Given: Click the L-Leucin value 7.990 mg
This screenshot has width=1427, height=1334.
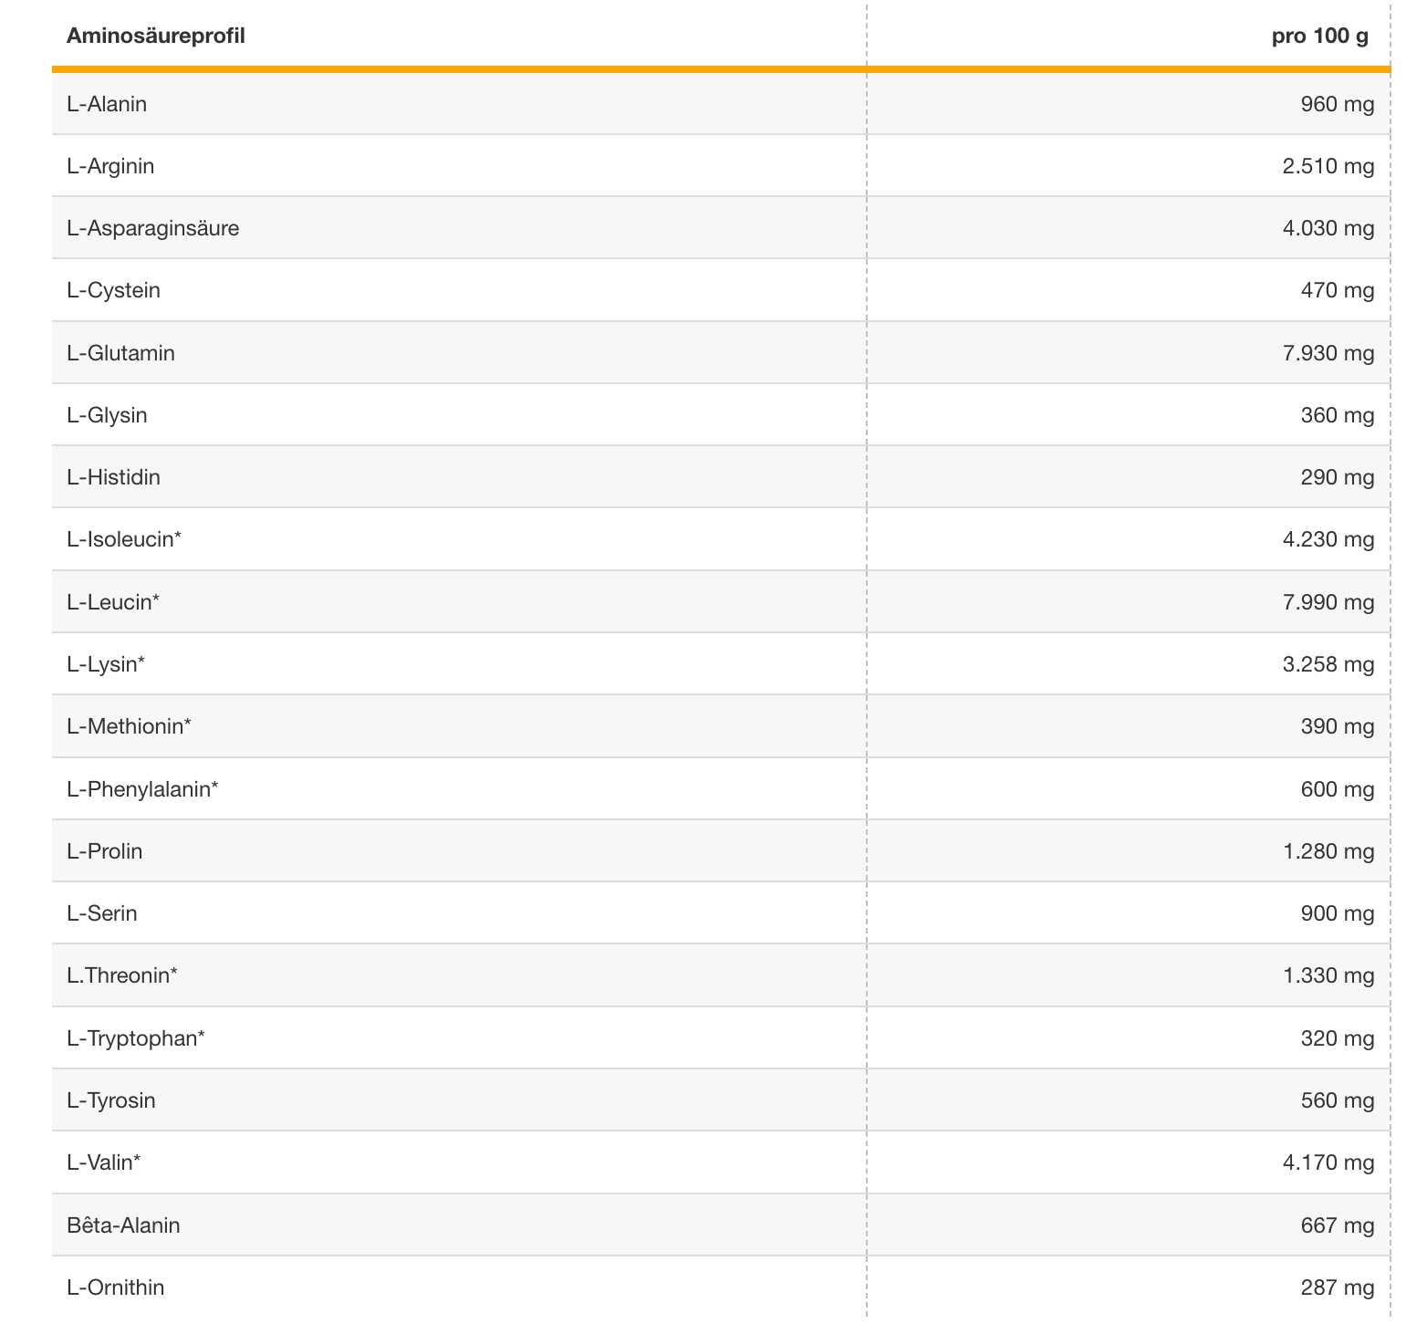Looking at the screenshot, I should point(1328,602).
